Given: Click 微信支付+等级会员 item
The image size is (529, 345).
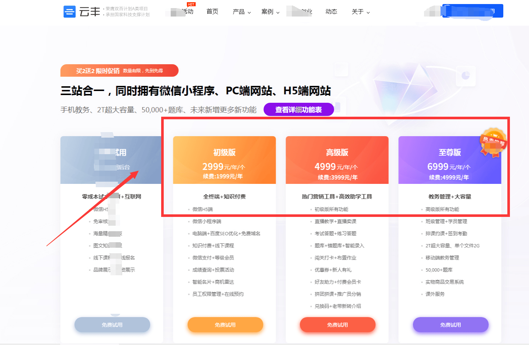Looking at the screenshot, I should 213,258.
